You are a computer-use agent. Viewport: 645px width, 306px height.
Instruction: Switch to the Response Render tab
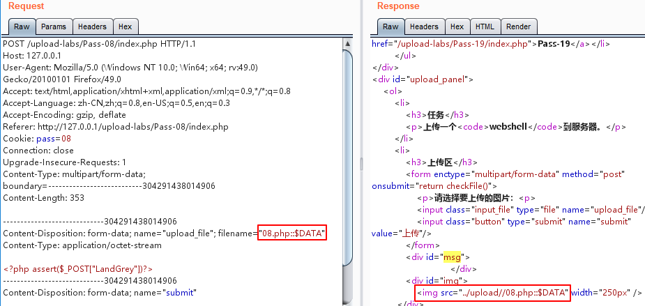tap(518, 26)
